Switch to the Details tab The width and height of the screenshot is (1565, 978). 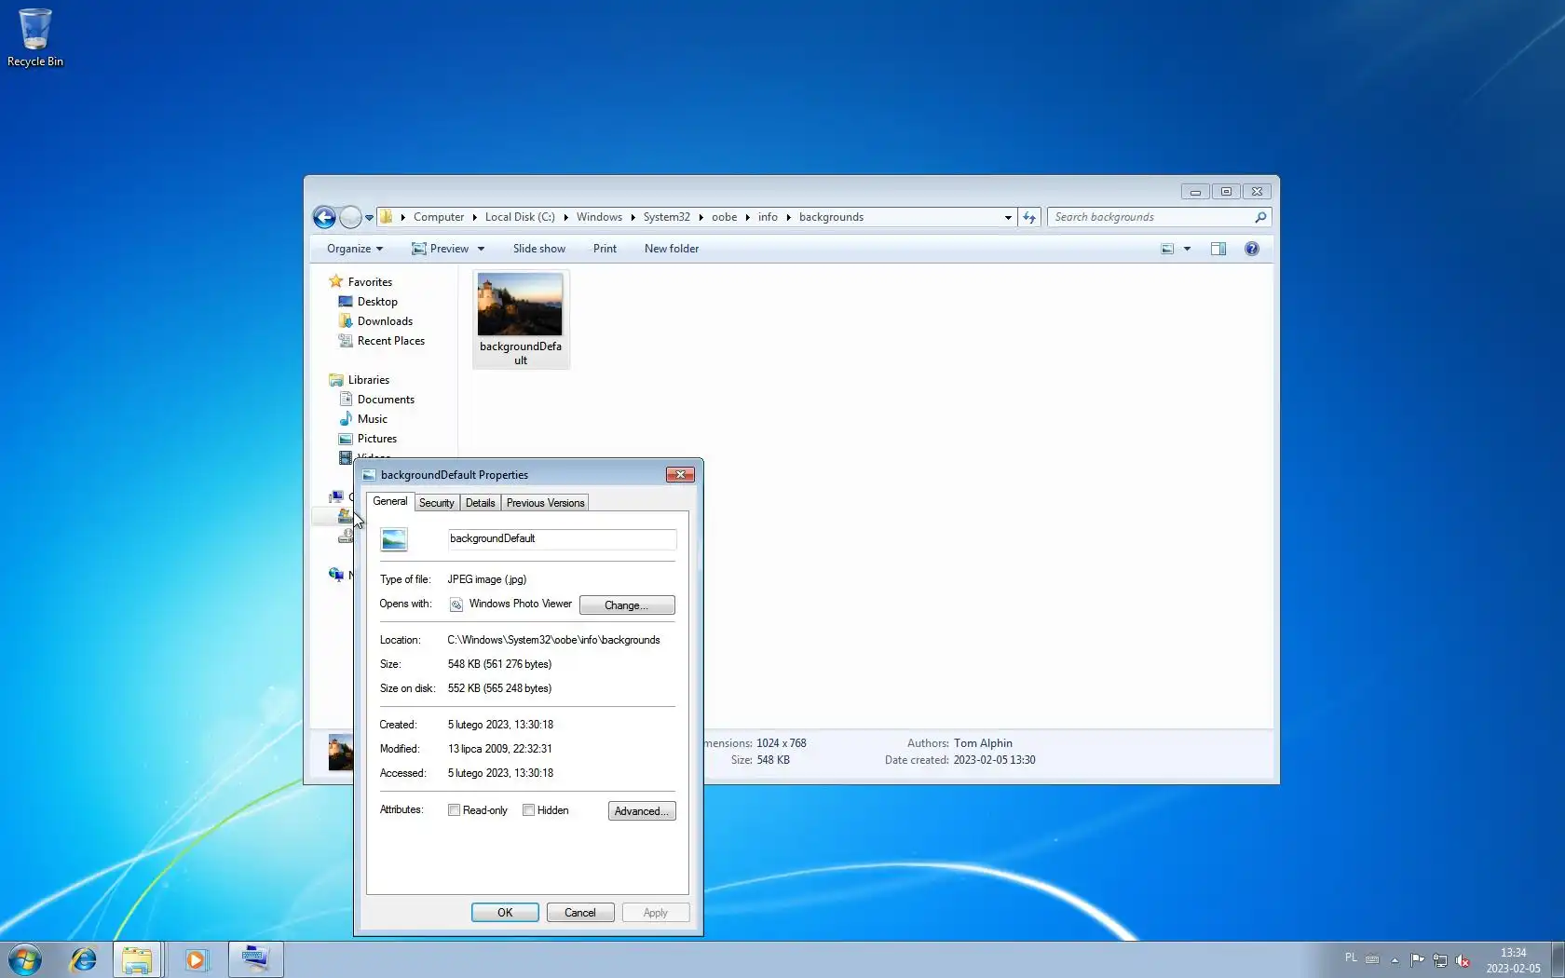pyautogui.click(x=481, y=503)
